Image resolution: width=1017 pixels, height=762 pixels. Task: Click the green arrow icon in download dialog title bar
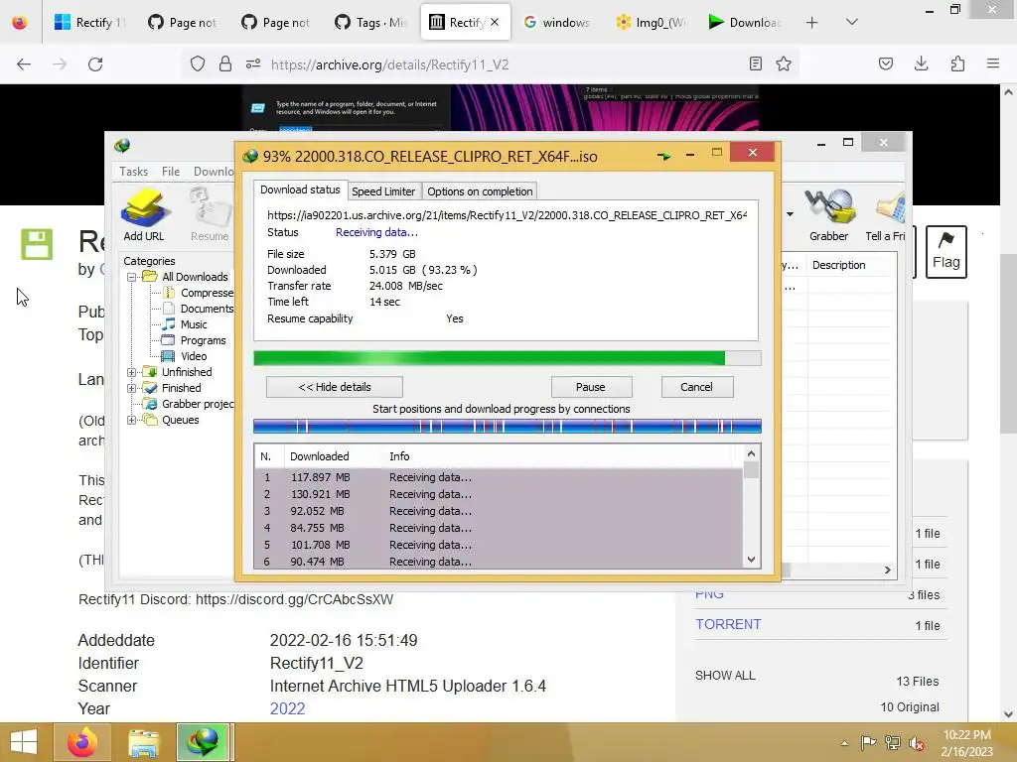click(x=664, y=156)
